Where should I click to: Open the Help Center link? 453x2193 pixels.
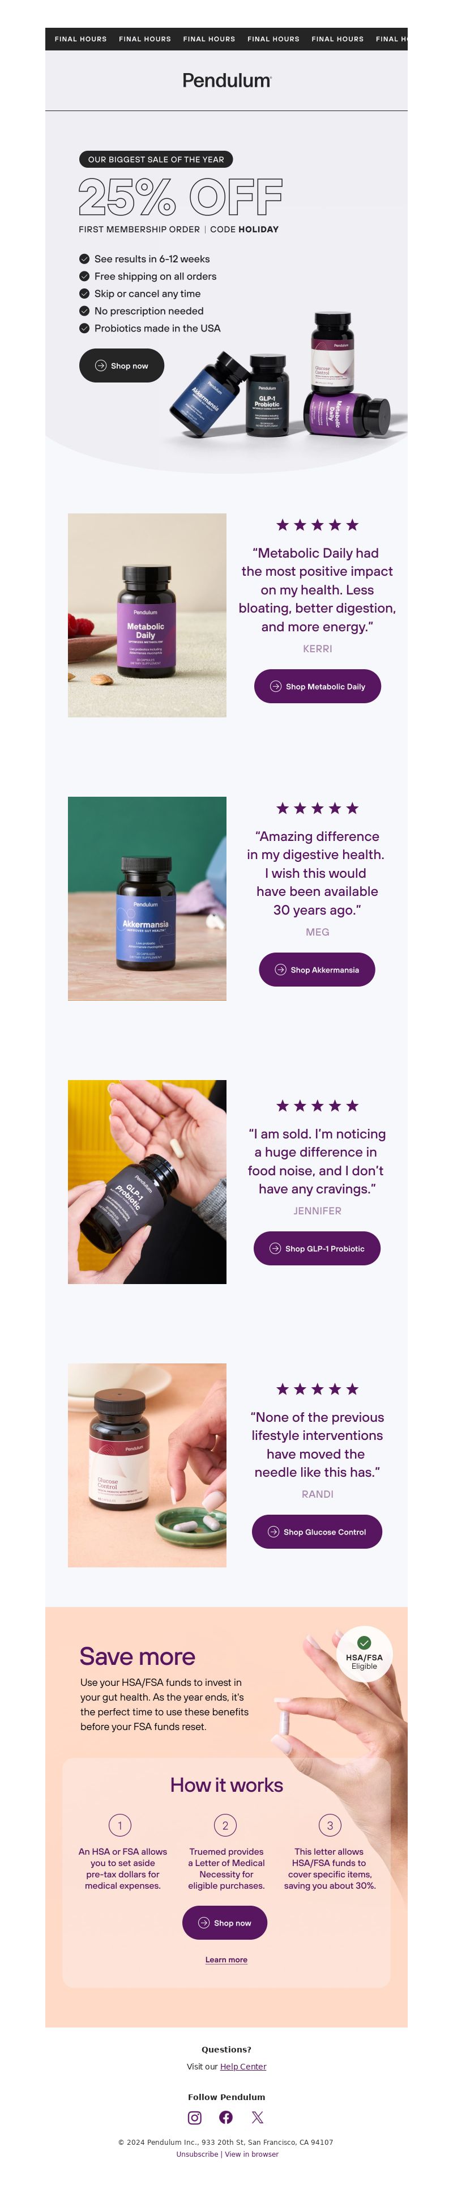[x=243, y=2066]
